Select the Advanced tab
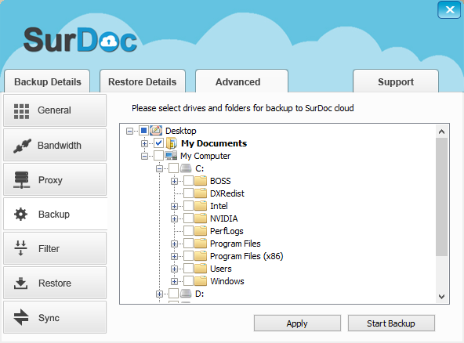This screenshot has width=464, height=343. (x=241, y=81)
